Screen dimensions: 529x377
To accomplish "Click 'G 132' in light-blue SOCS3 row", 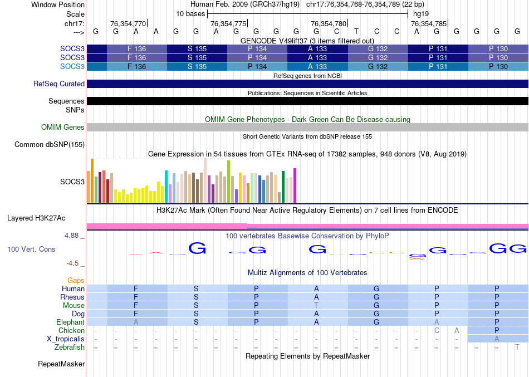I will click(378, 66).
